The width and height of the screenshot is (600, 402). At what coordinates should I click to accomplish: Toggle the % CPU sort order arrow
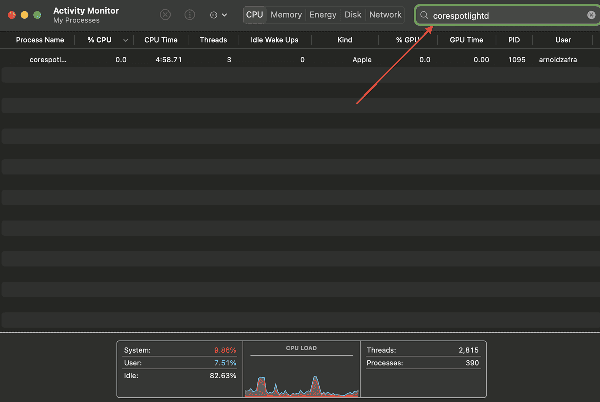click(x=125, y=40)
